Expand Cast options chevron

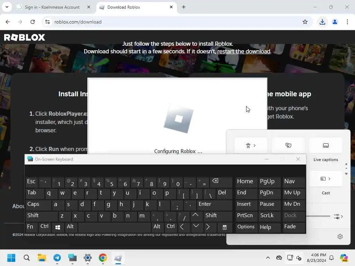click(329, 179)
